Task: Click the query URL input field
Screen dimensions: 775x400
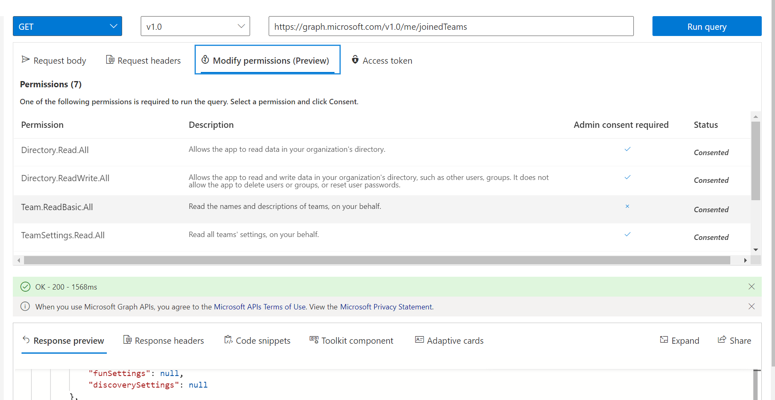Action: click(x=451, y=26)
